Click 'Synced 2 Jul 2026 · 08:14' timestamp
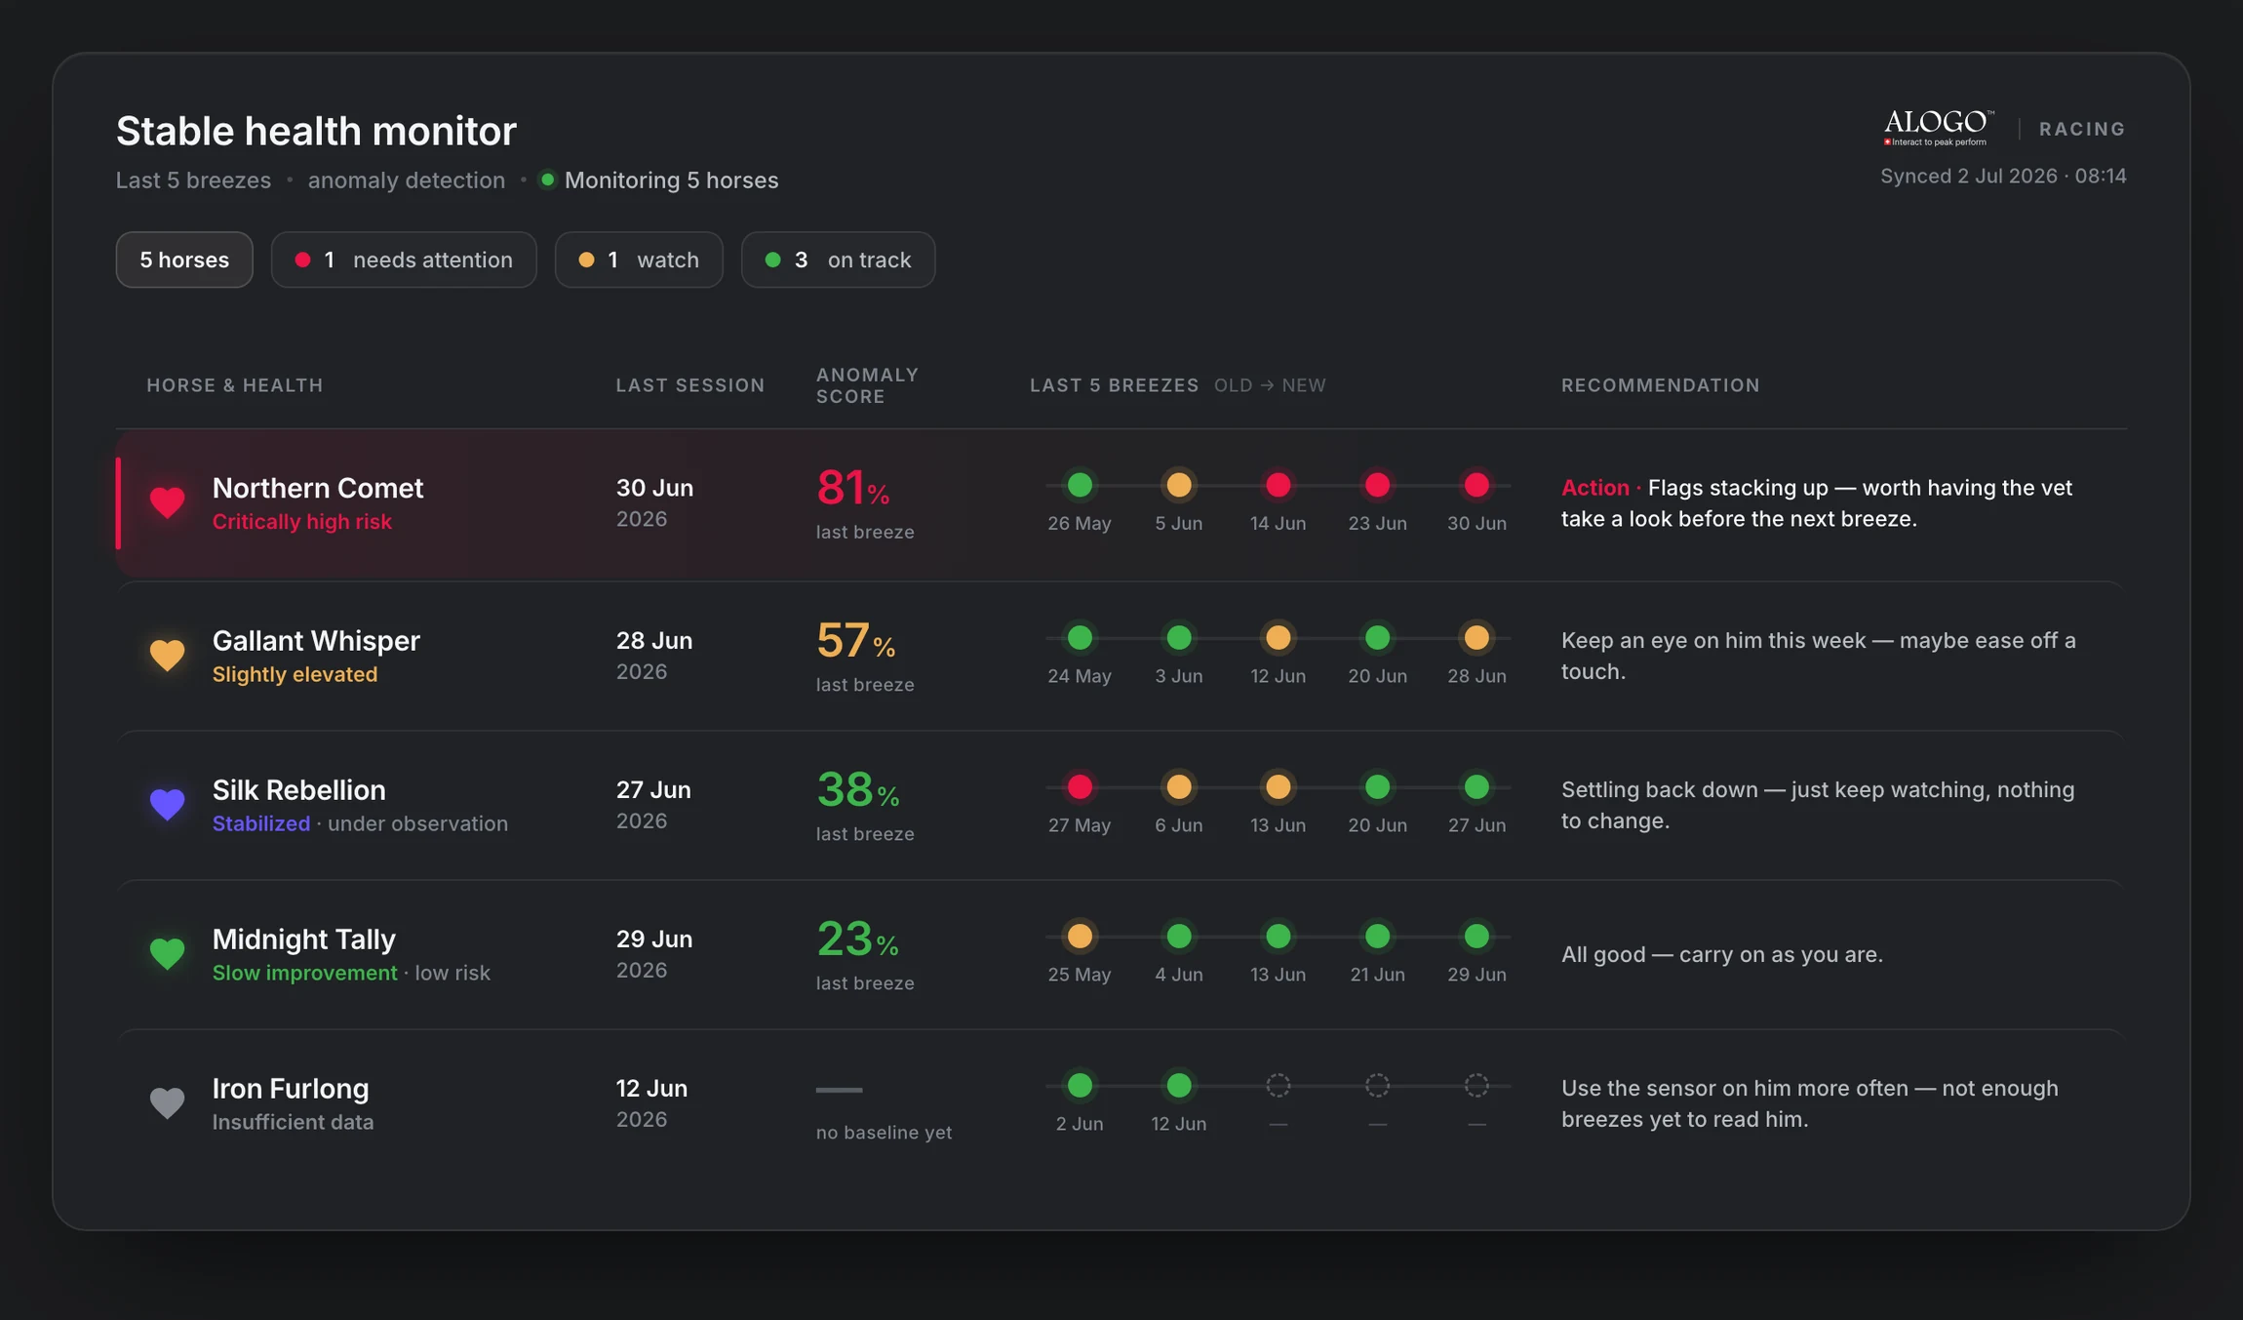Screen dimensions: 2243x1320 pyautogui.click(x=2003, y=177)
